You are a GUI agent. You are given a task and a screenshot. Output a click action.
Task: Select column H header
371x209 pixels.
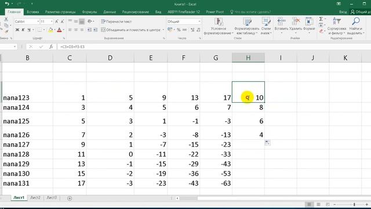[x=248, y=58]
